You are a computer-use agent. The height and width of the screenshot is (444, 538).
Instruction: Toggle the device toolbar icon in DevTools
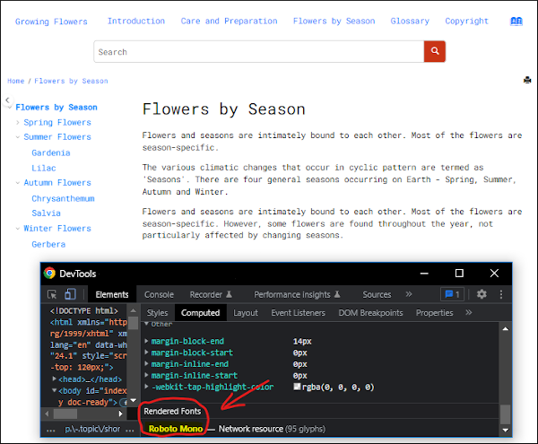coord(71,294)
